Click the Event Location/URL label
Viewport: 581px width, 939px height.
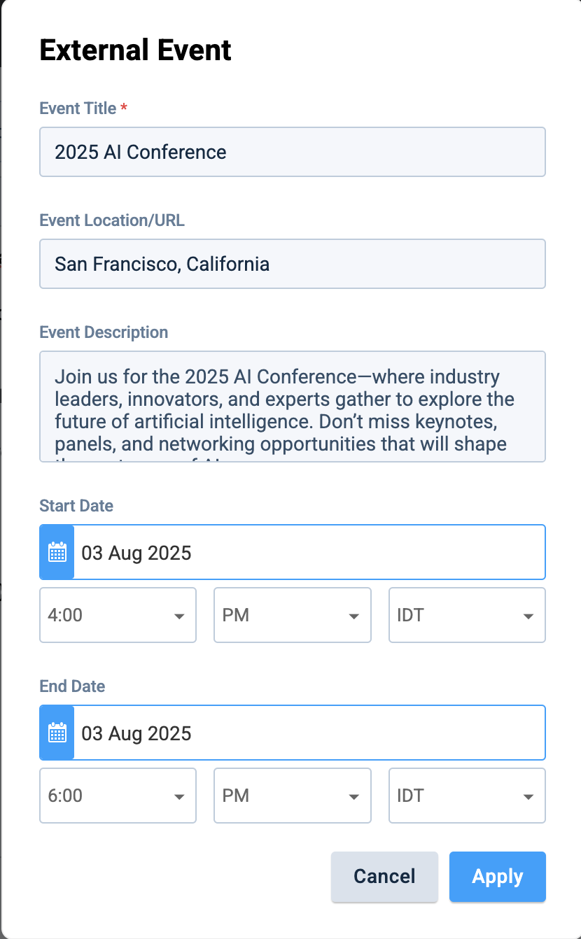tap(112, 220)
